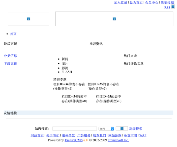
Task: Open the 新闻 category dropdown
Action: pyautogui.click(x=106, y=128)
